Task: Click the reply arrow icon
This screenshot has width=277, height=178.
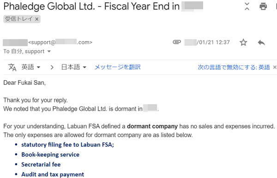Action: (261, 42)
